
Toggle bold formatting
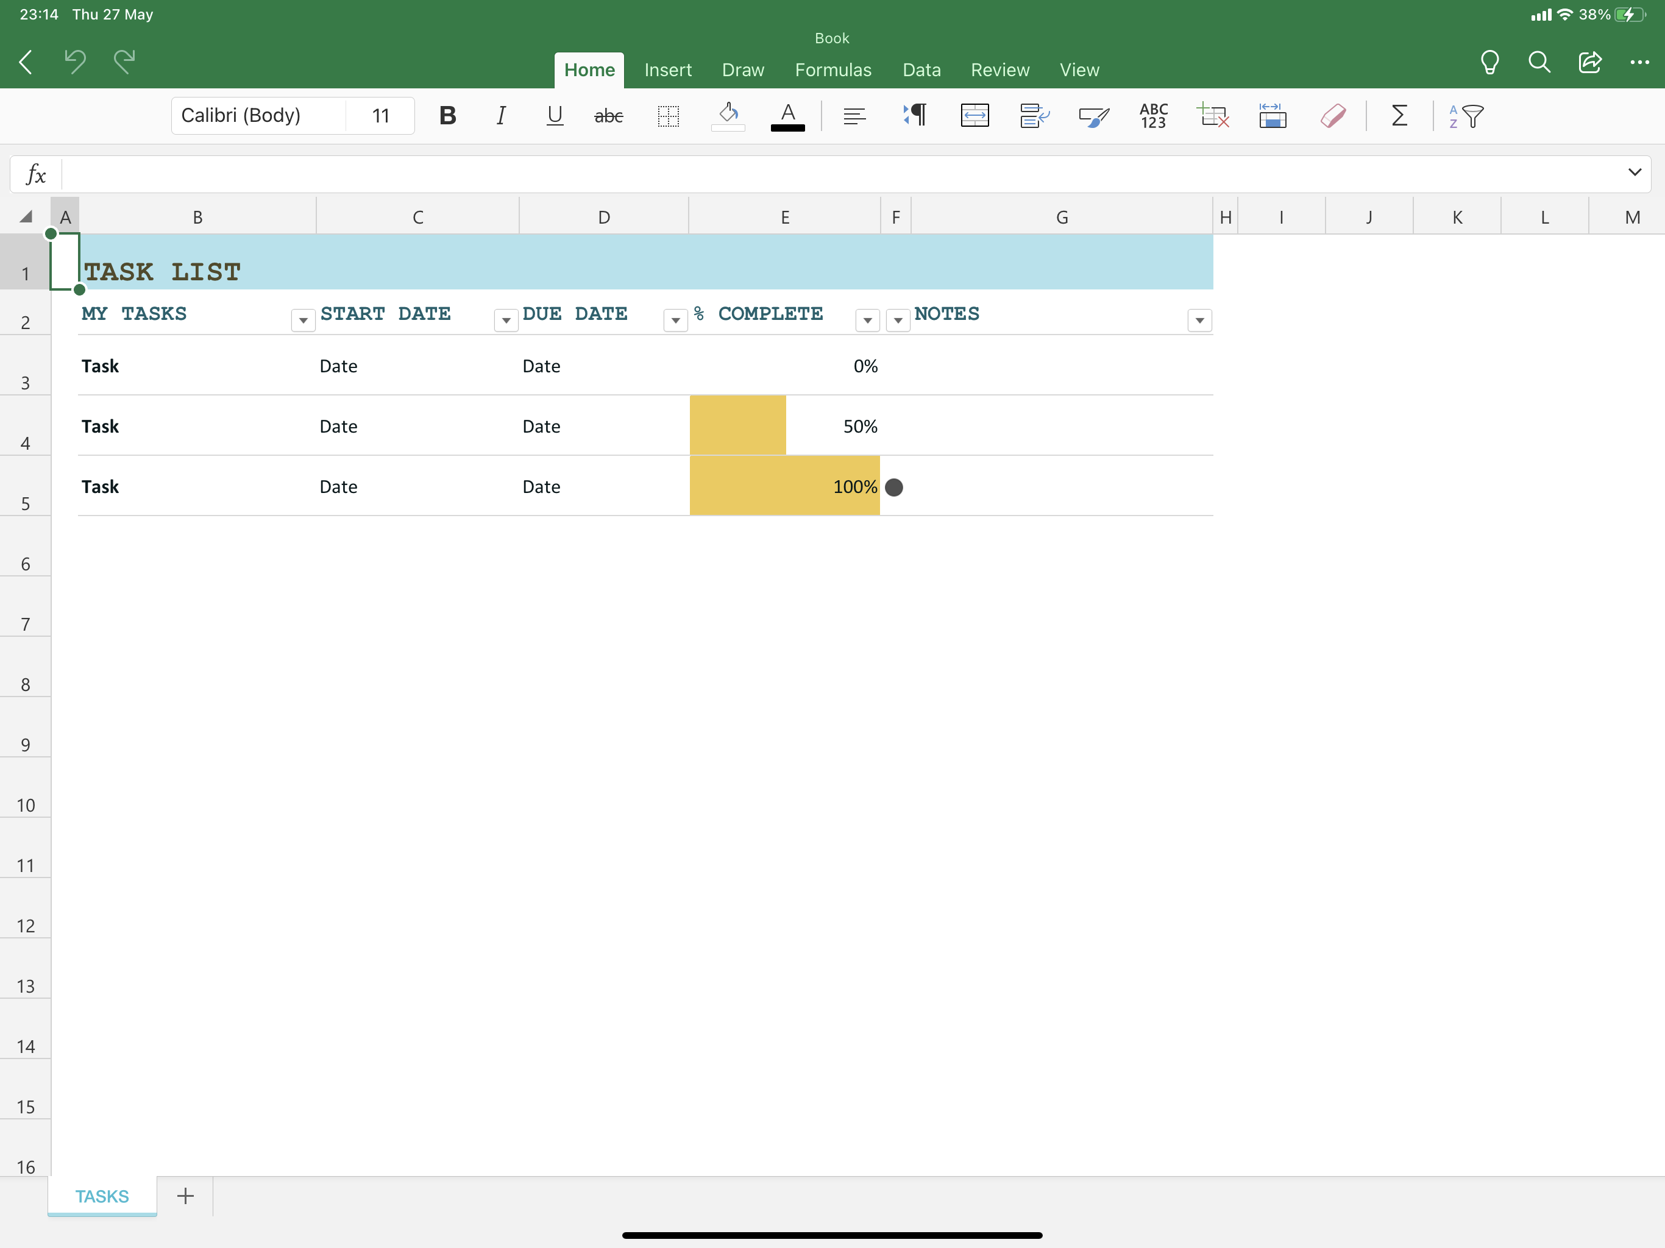point(447,116)
